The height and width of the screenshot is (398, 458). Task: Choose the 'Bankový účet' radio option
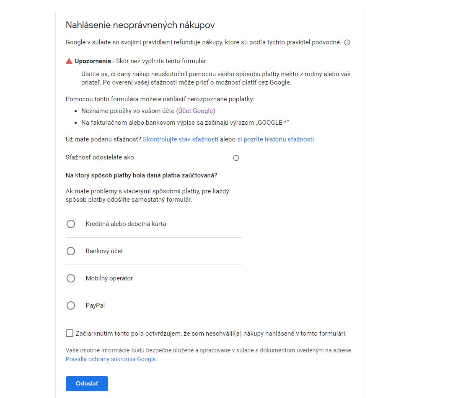[x=71, y=251]
